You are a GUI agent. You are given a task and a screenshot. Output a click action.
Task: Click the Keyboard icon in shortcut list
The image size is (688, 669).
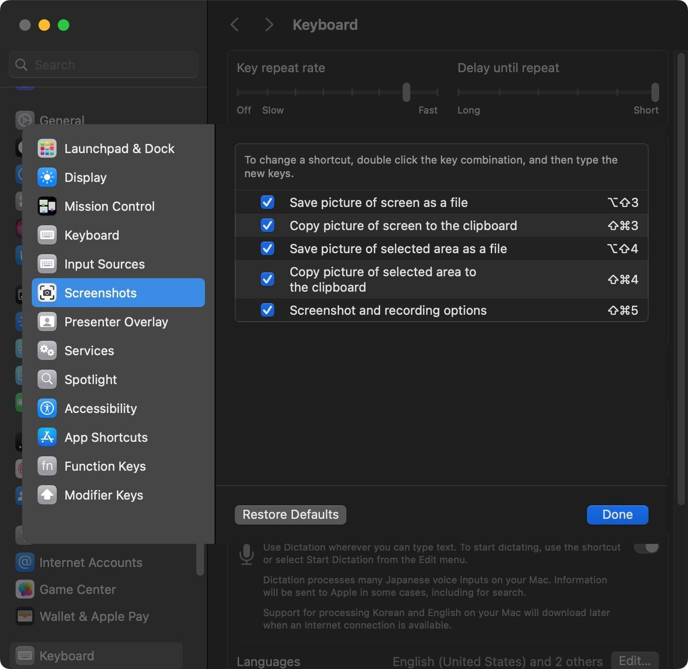[x=47, y=235]
